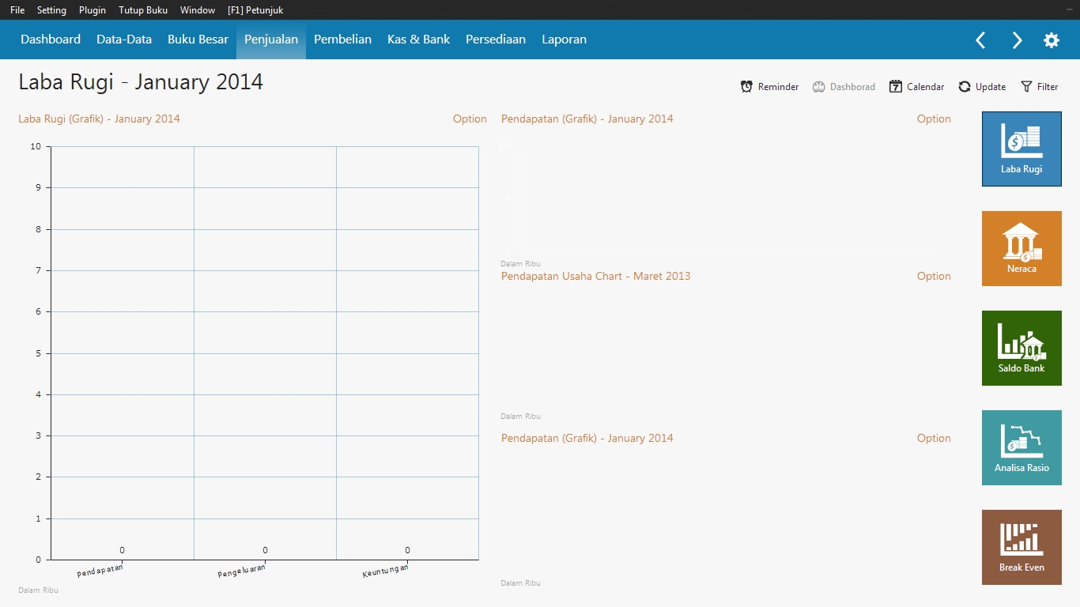Switch to the Persediaan tab
Image resolution: width=1080 pixels, height=607 pixels.
click(x=496, y=40)
